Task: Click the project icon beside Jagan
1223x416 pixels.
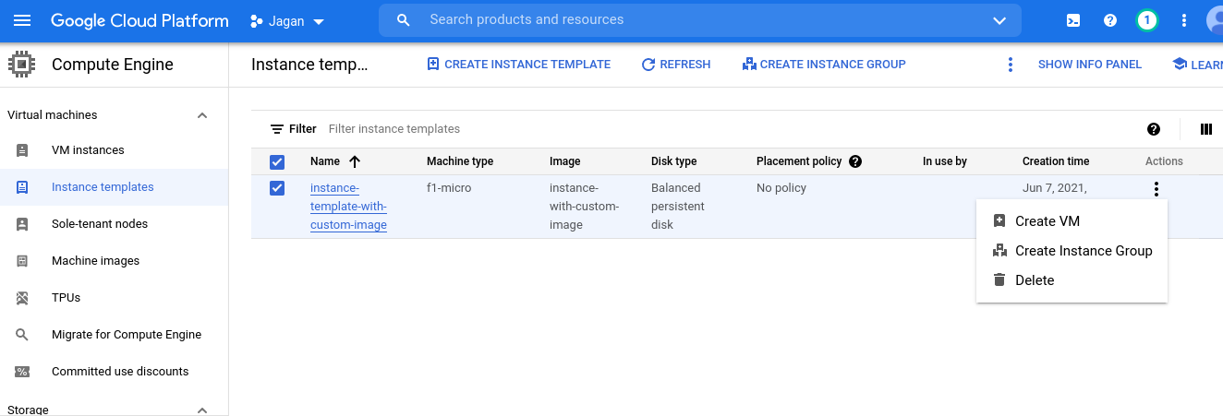Action: click(257, 21)
